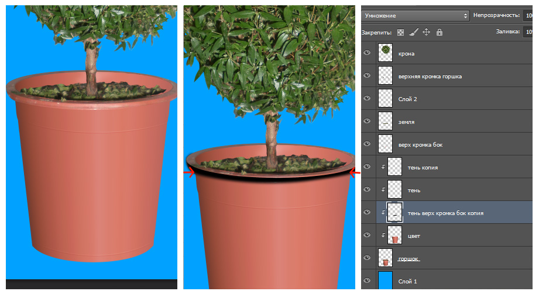This screenshot has height=298, width=539.
Task: Select the layer named цвет
Action: (x=414, y=236)
